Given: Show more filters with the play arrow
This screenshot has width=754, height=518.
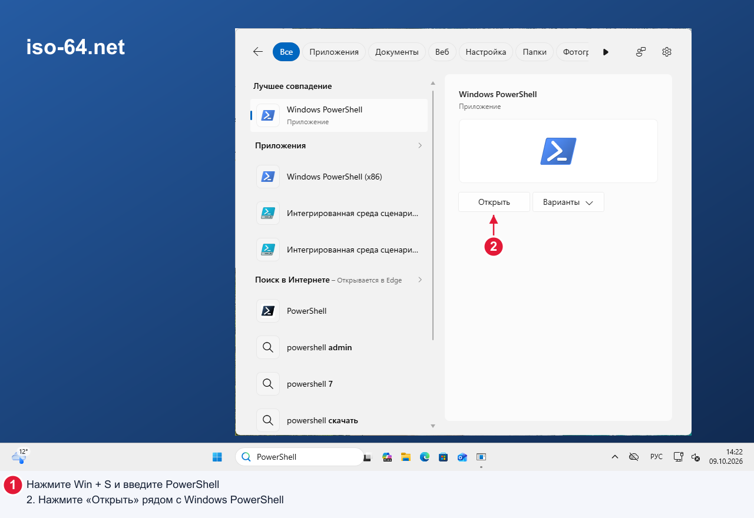Looking at the screenshot, I should click(x=606, y=52).
